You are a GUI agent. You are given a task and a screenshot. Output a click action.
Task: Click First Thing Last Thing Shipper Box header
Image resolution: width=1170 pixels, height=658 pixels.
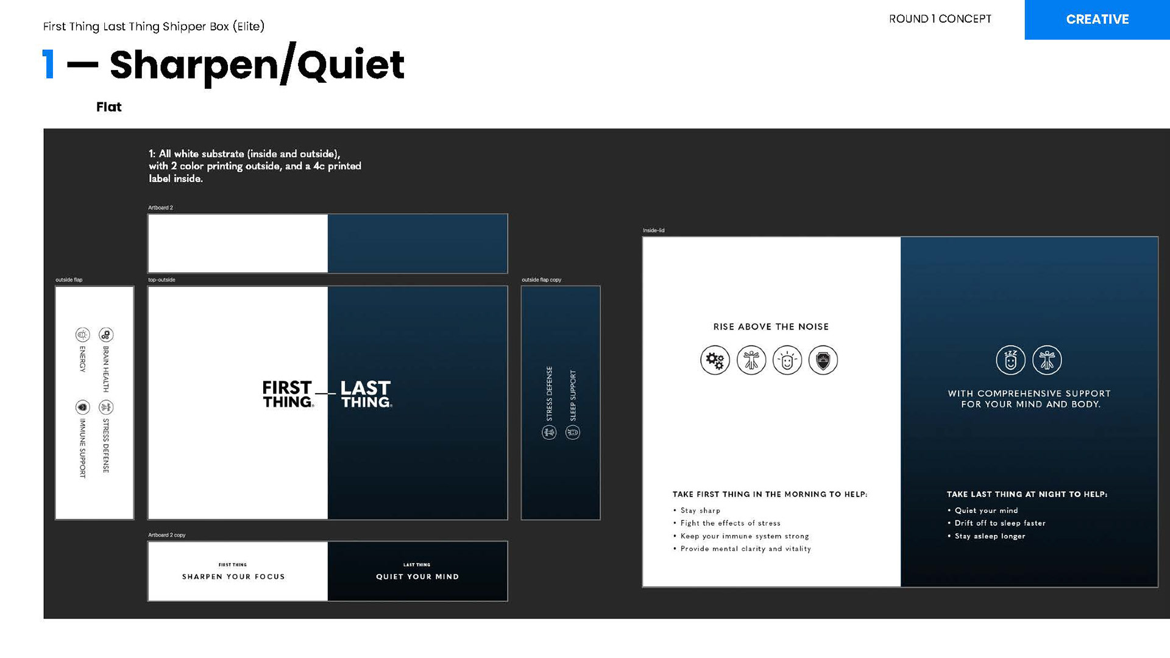tap(154, 26)
